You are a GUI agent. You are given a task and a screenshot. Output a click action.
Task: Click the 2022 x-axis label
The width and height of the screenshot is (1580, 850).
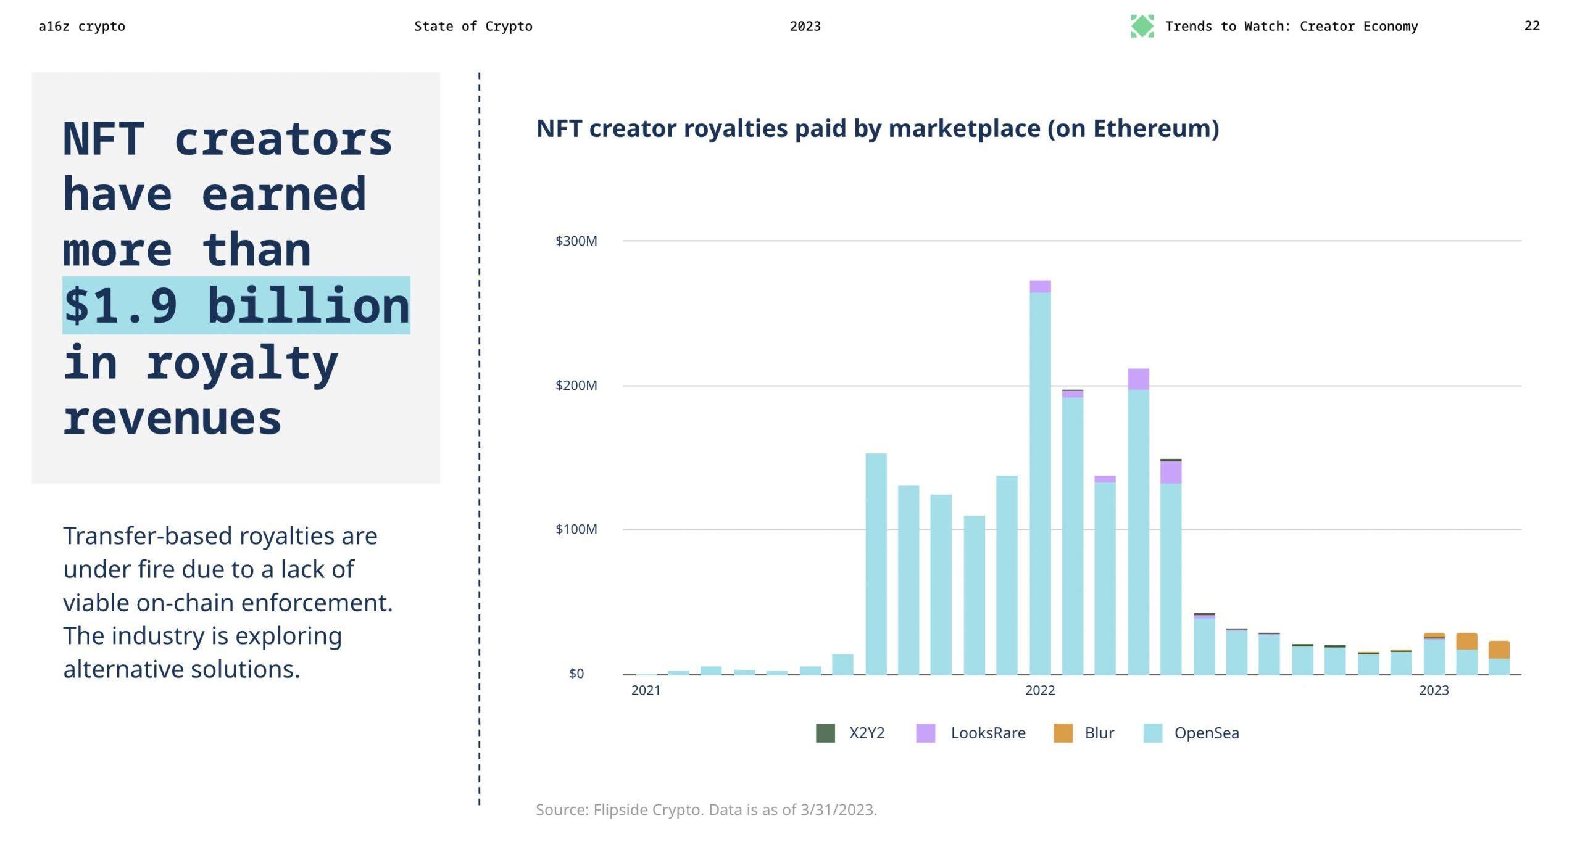point(1040,690)
